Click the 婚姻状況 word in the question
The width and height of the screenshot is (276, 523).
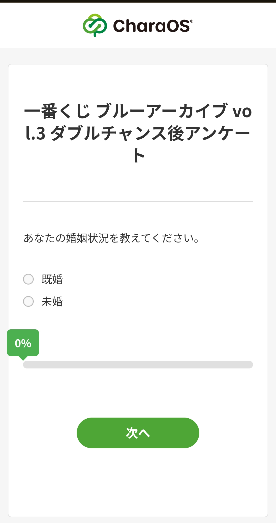(87, 238)
